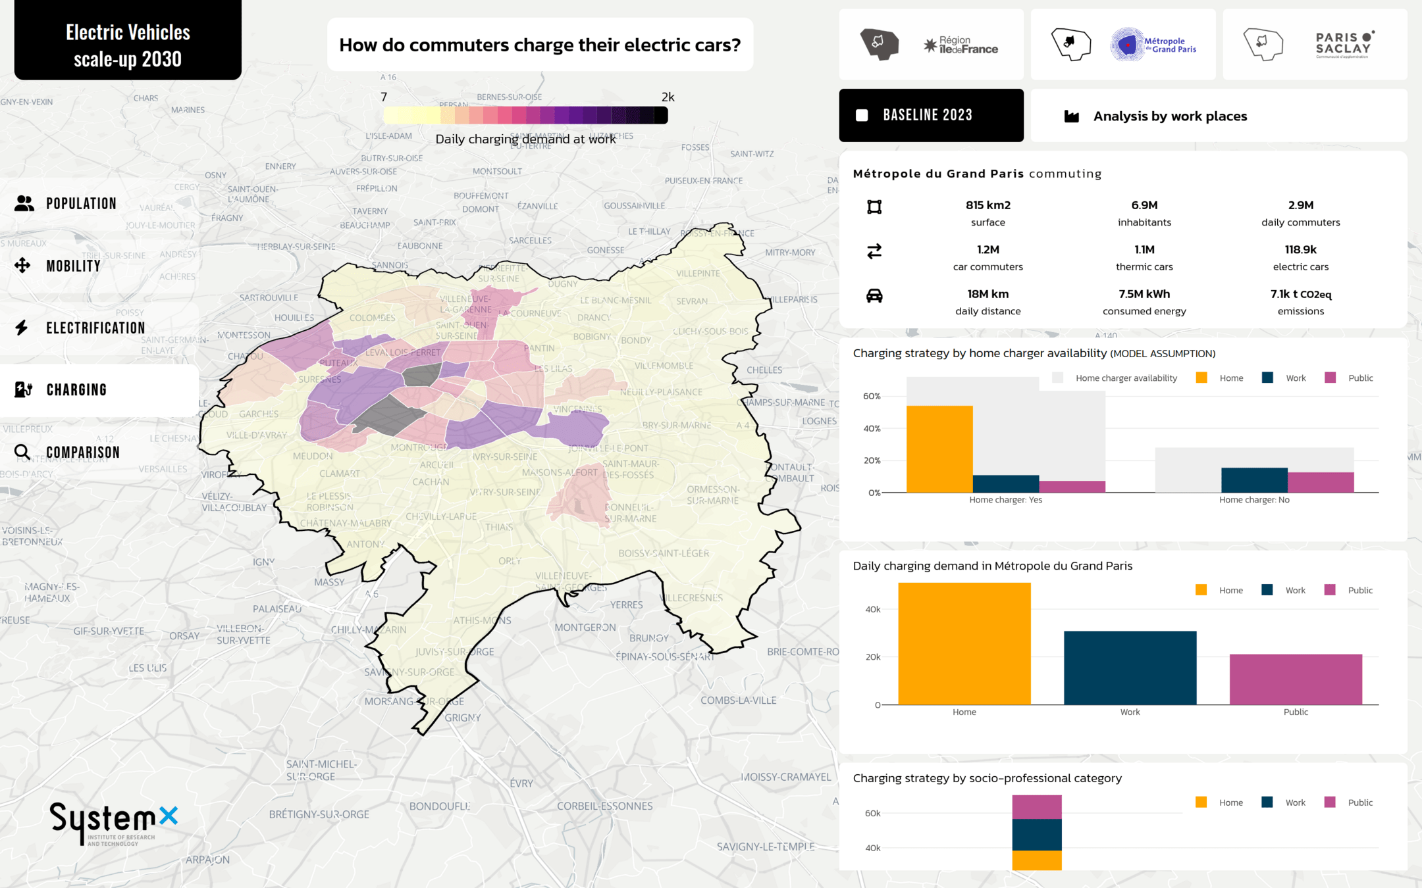The image size is (1422, 888).
Task: Switch to the Mobility section
Action: click(x=74, y=266)
